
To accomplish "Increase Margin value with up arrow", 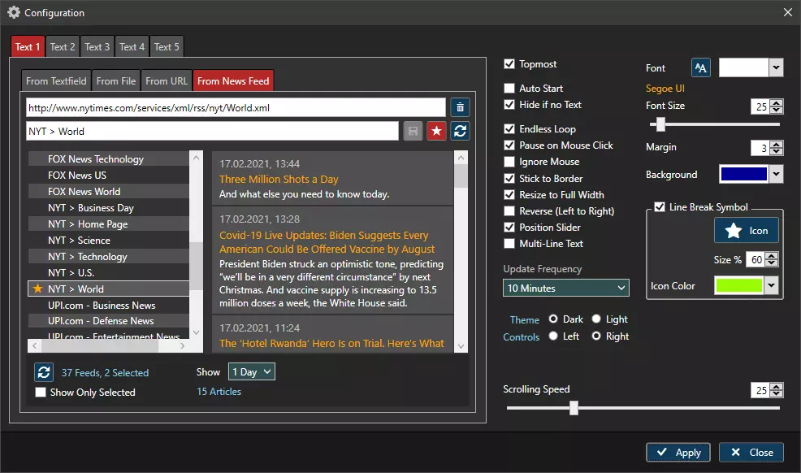I will [777, 144].
